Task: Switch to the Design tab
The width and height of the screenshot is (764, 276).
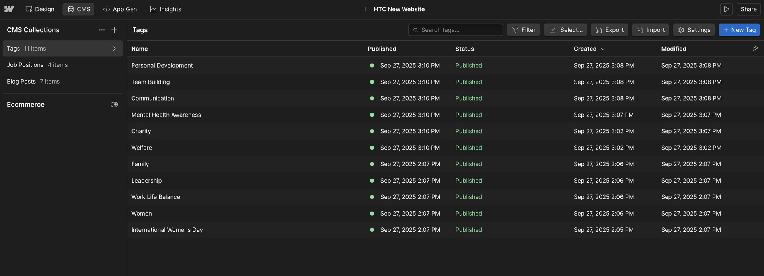Action: coord(40,9)
